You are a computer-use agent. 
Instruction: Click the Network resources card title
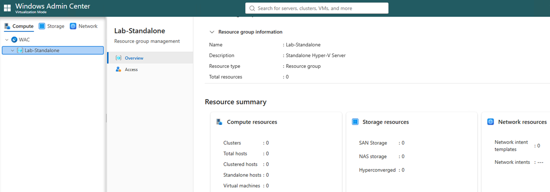(522, 122)
